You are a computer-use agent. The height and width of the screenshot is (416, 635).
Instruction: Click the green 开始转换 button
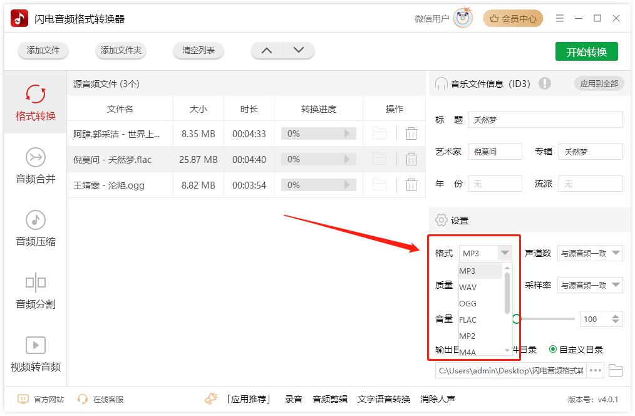[x=586, y=52]
